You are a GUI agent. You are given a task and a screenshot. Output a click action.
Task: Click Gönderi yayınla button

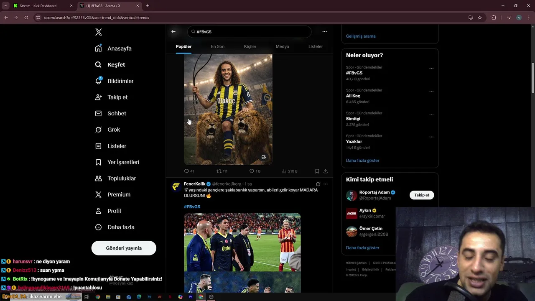[124, 248]
